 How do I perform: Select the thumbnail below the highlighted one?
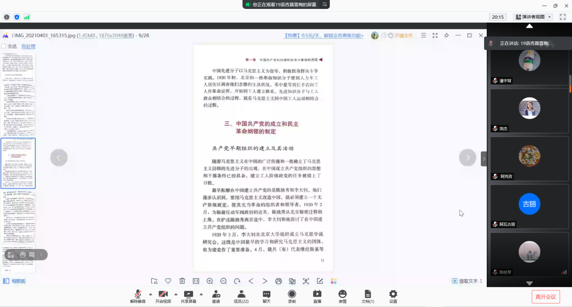(x=18, y=218)
